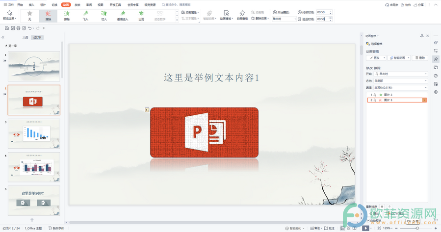Click the 更改 change button in animation pane
This screenshot has height=232, width=441.
pyautogui.click(x=376, y=58)
